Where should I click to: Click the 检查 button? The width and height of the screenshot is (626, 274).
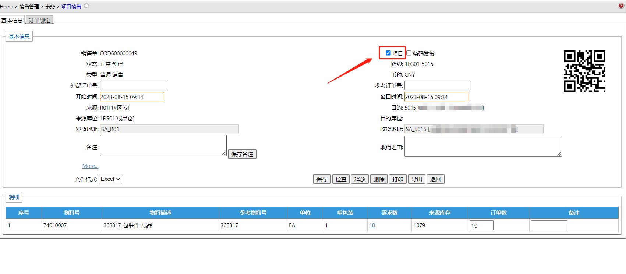[x=341, y=179]
